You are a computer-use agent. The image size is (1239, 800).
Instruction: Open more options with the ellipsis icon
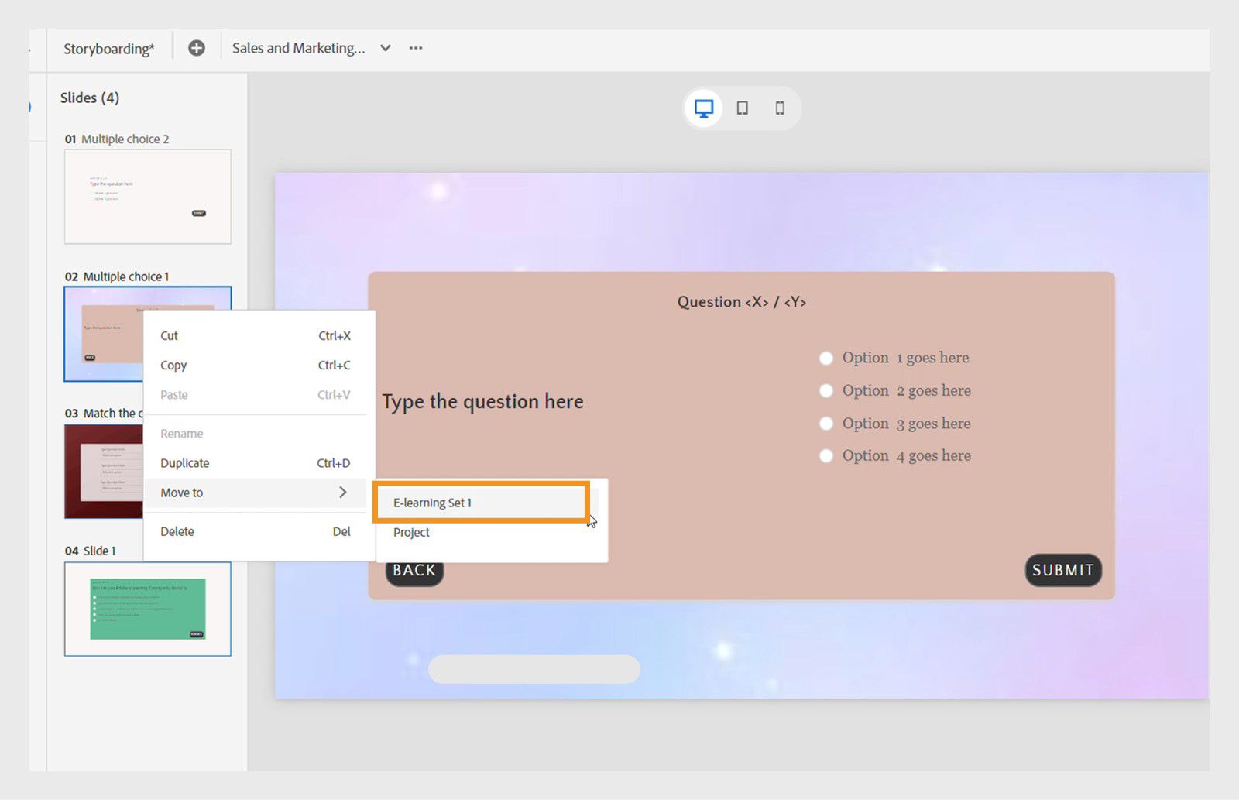click(x=415, y=48)
